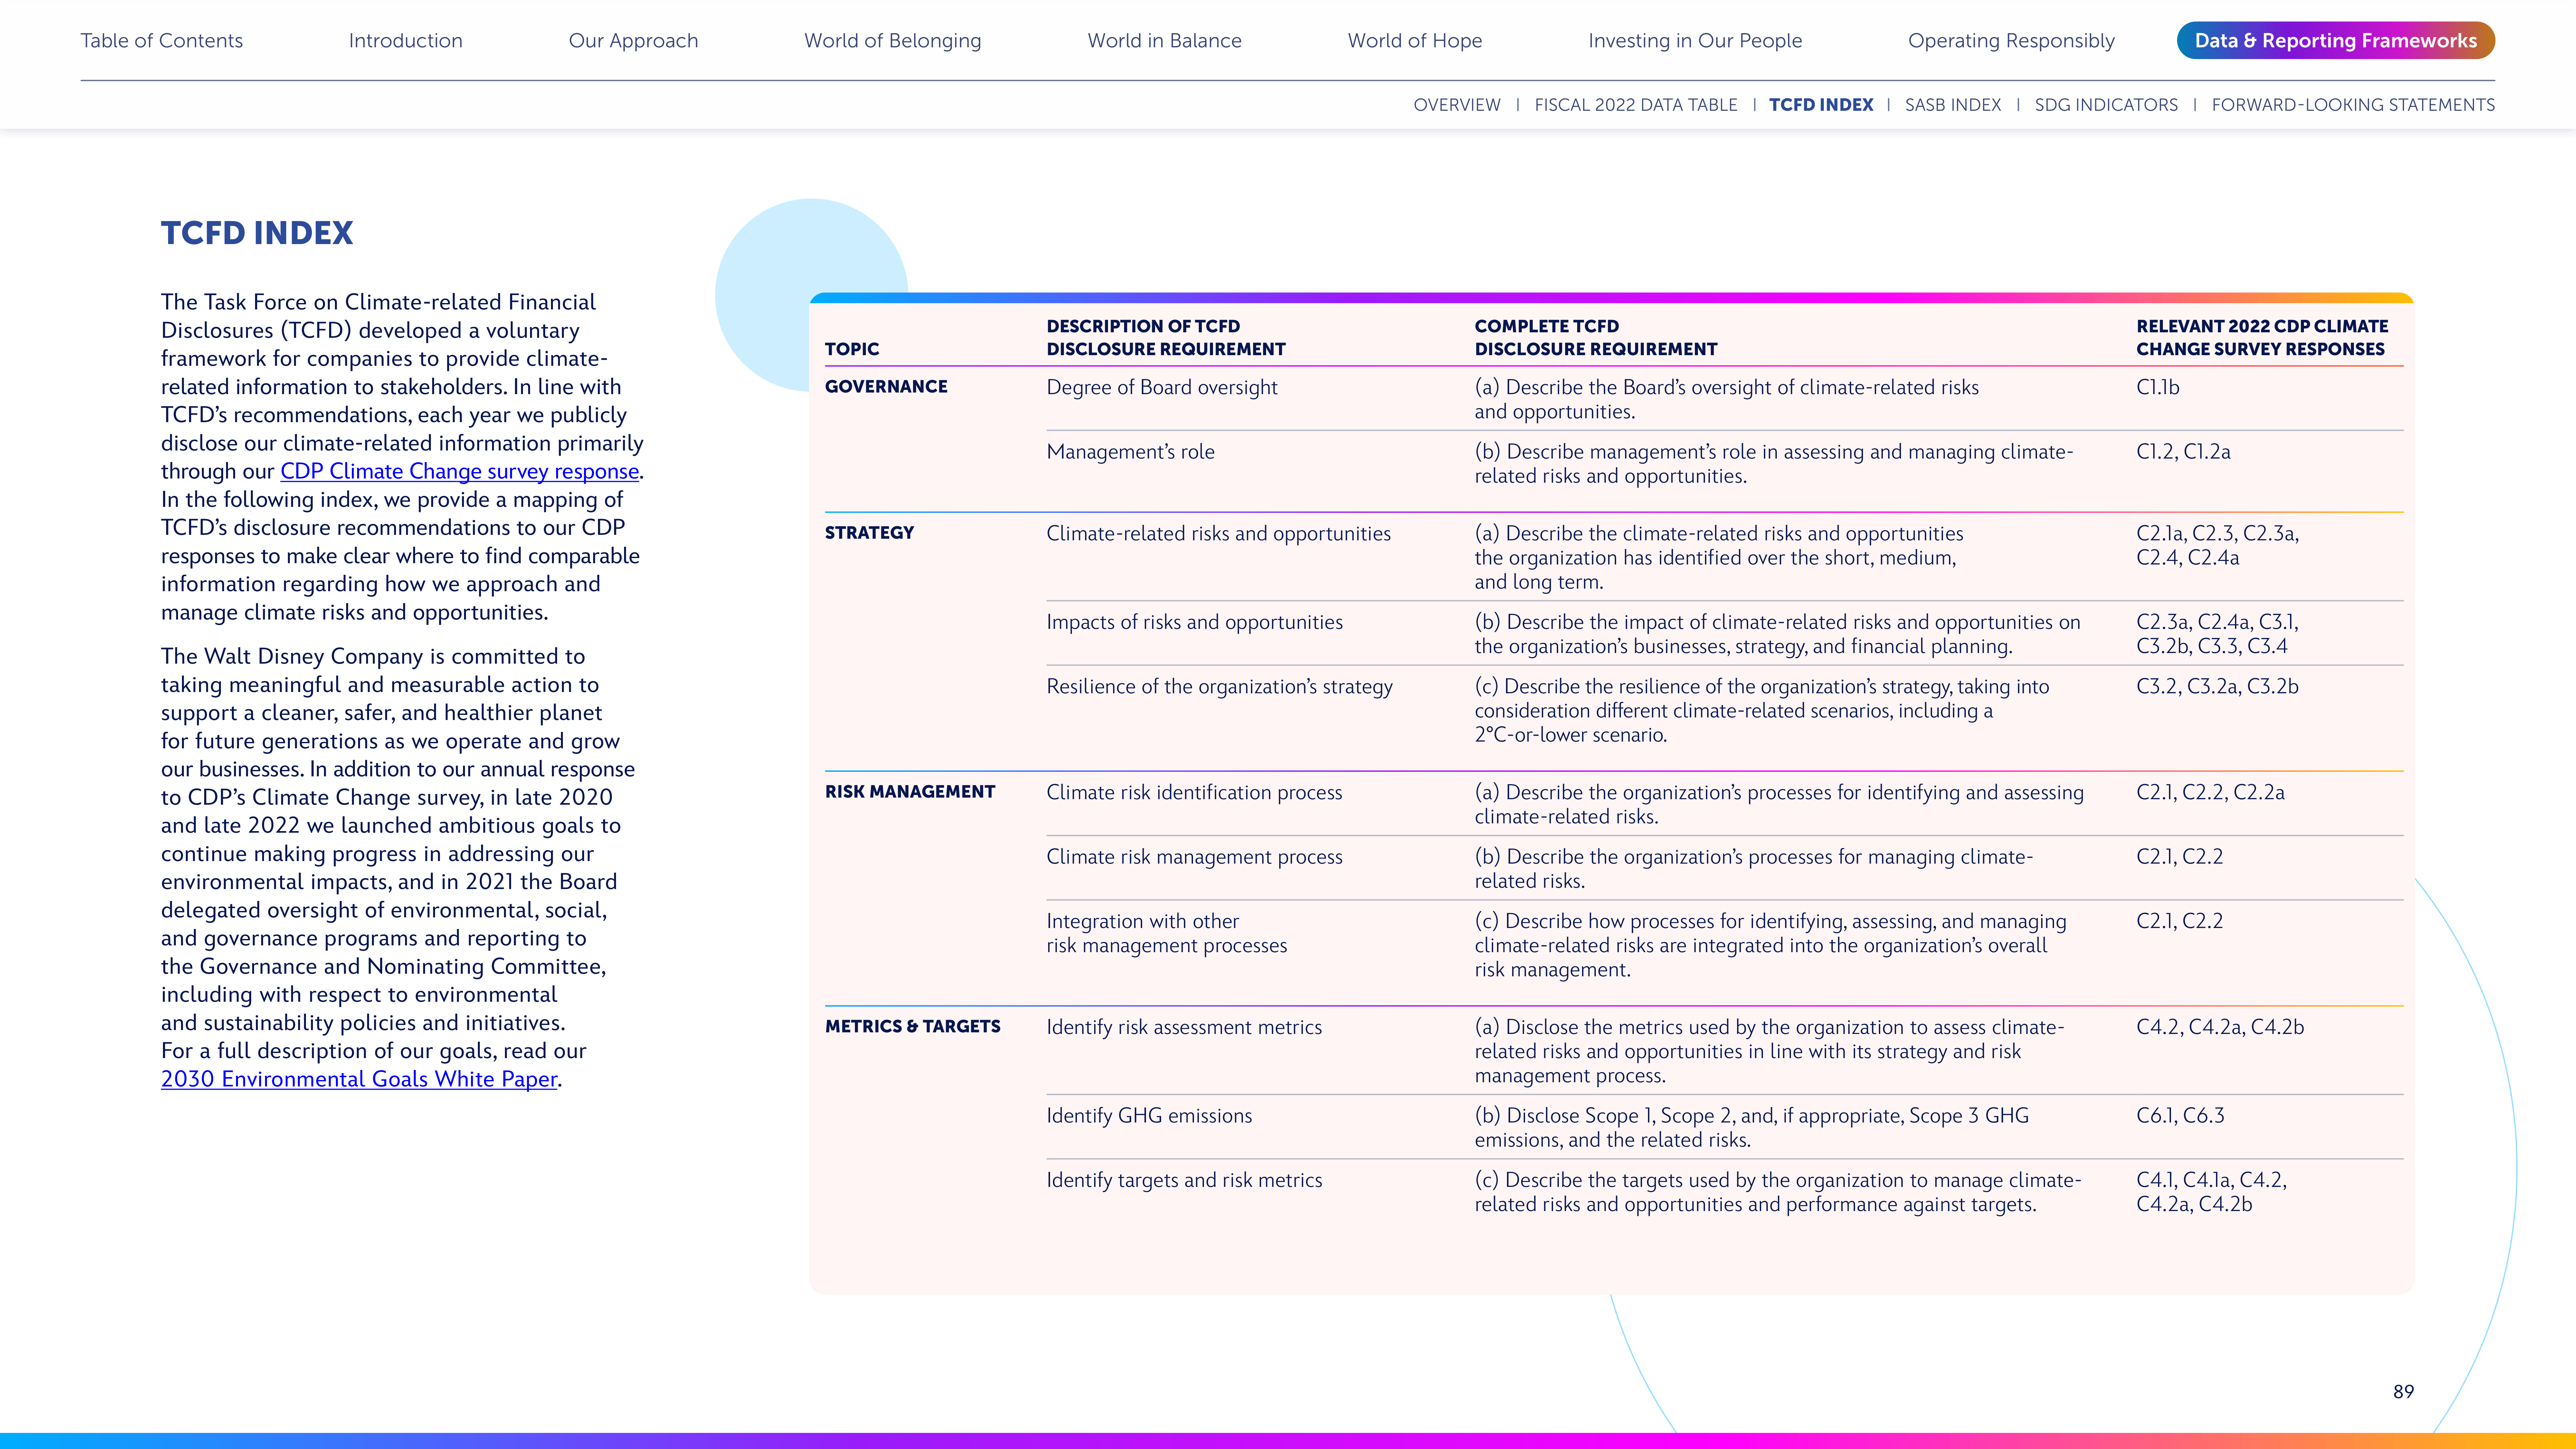Viewport: 2576px width, 1449px height.
Task: Click the RISK MANAGEMENT topic label
Action: pyautogui.click(x=910, y=792)
